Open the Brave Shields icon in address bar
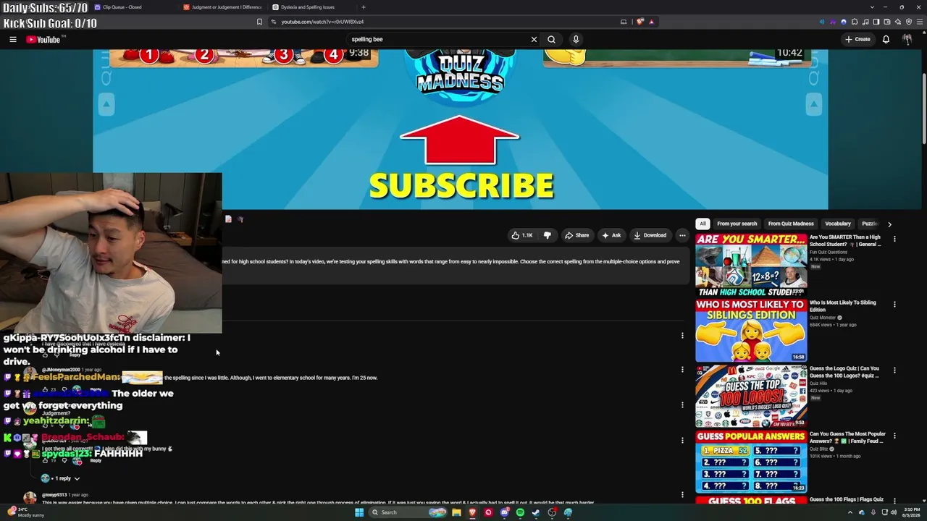 tap(640, 22)
